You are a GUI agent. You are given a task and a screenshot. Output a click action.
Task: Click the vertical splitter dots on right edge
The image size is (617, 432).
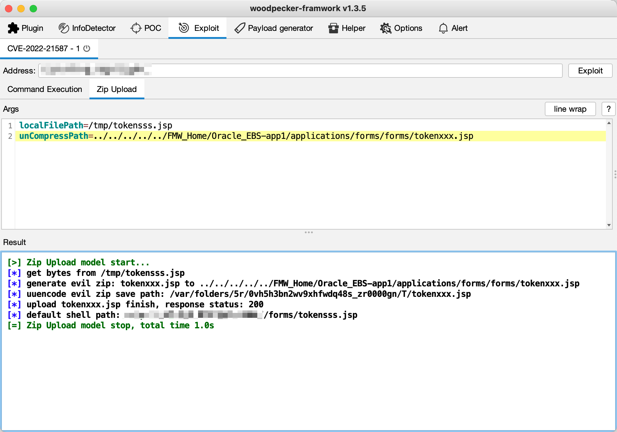click(615, 174)
